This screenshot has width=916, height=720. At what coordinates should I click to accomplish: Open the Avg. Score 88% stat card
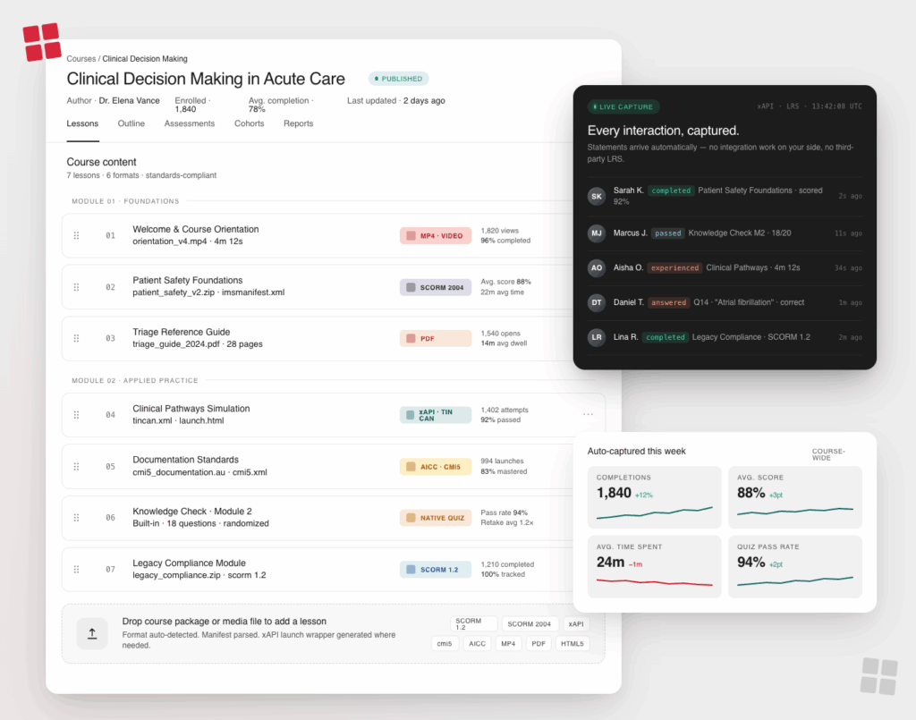pyautogui.click(x=795, y=497)
